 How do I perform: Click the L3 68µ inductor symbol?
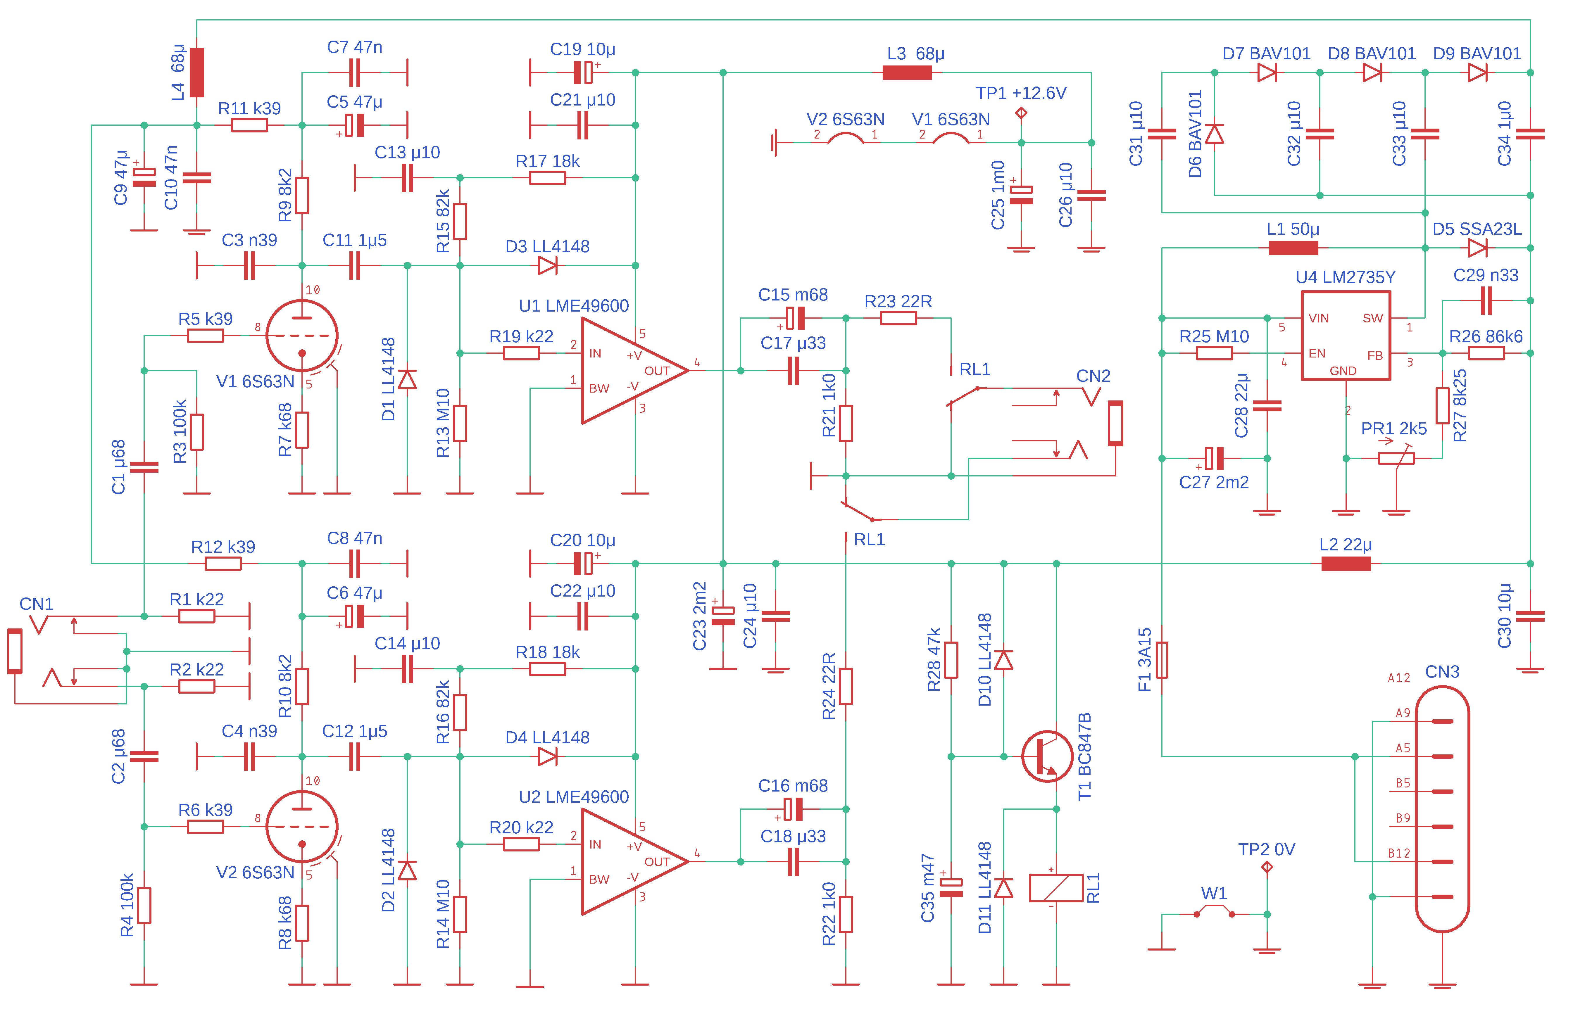tap(907, 73)
